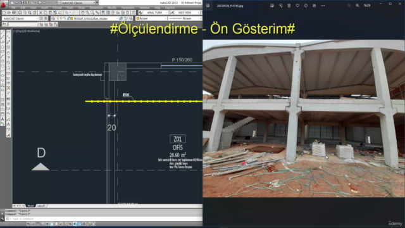Click Undo arrow in Standard toolbar

pyautogui.click(x=66, y=13)
